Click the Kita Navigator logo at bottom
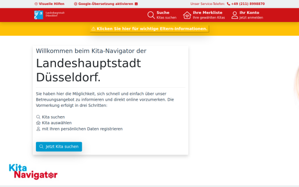The image size is (299, 187). 33,172
